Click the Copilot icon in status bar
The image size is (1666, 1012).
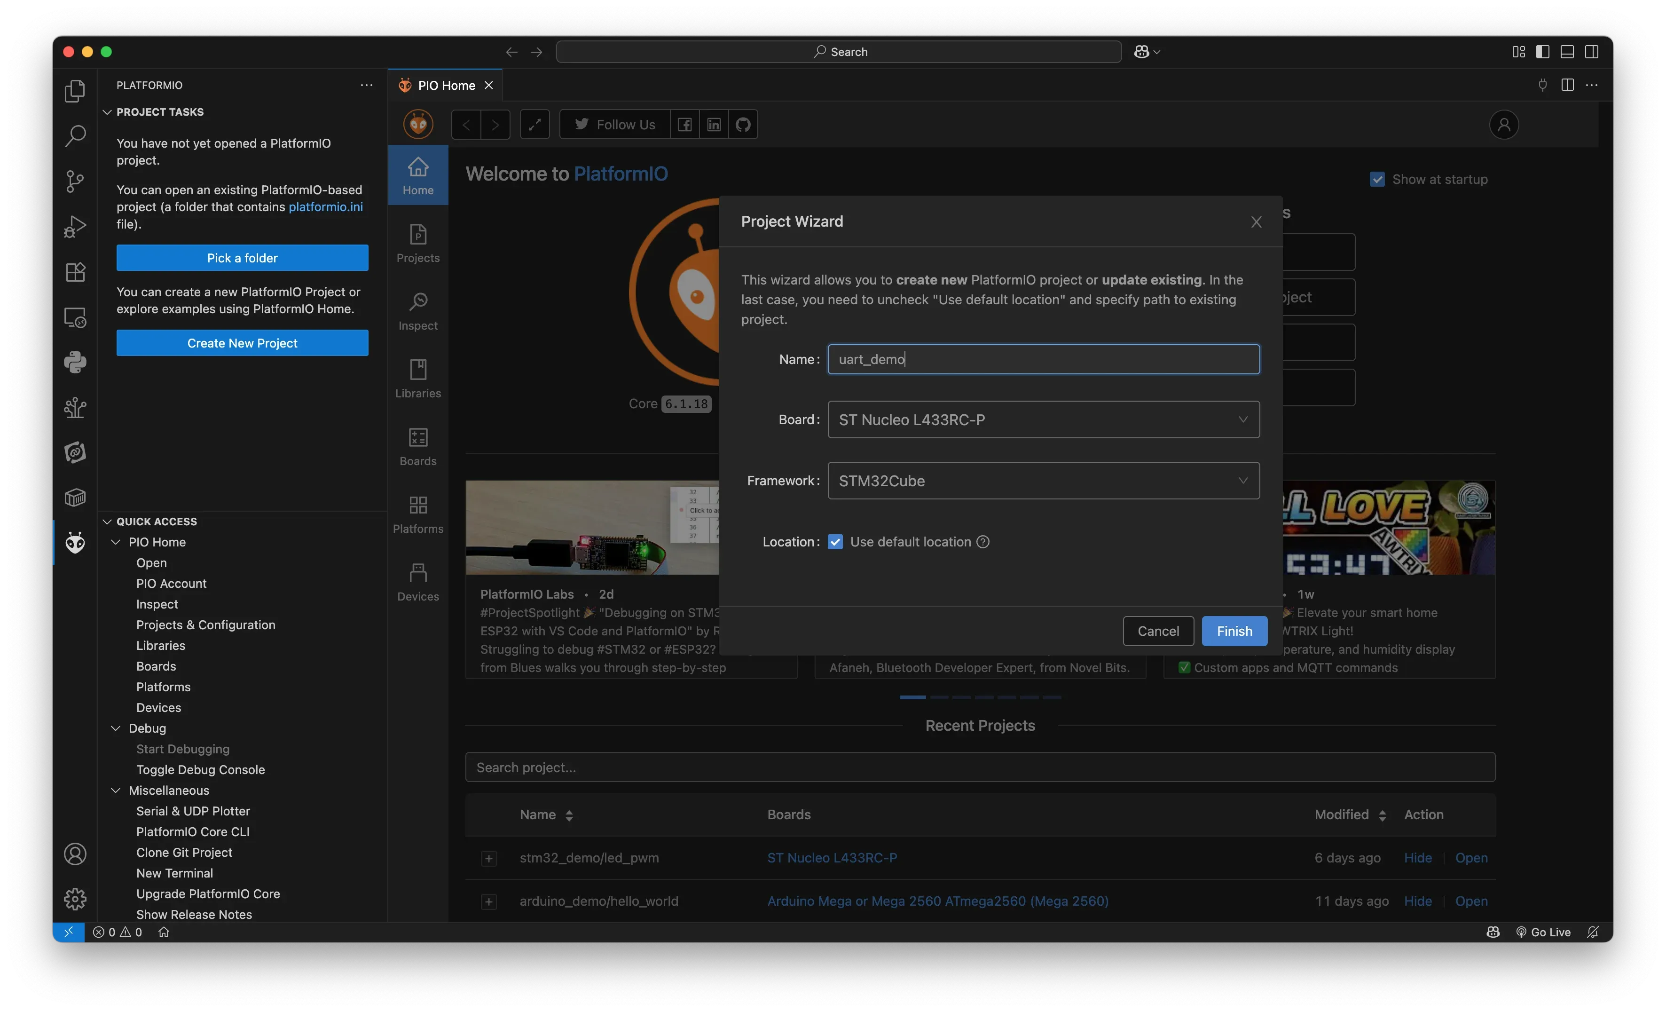click(1493, 932)
